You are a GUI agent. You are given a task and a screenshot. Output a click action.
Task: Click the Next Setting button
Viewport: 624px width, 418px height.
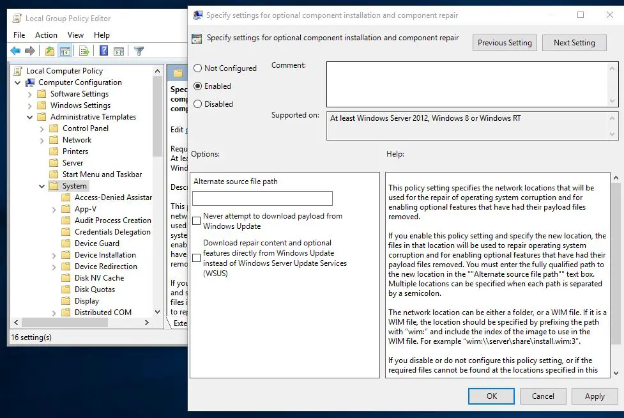[574, 43]
